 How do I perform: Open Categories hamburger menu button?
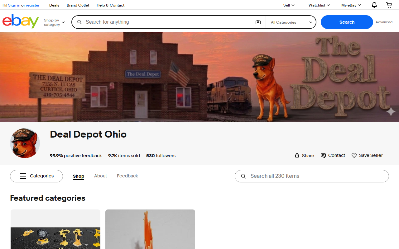(36, 176)
